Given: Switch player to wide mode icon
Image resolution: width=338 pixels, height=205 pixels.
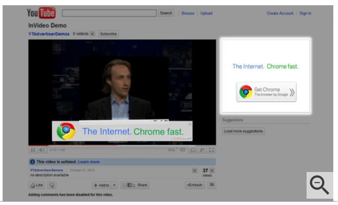Looking at the screenshot, I should coord(193,150).
